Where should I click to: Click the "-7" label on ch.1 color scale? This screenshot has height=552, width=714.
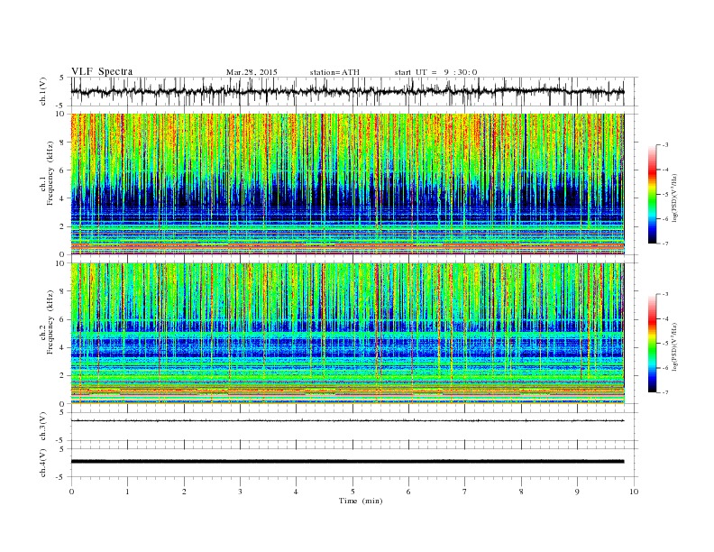665,244
